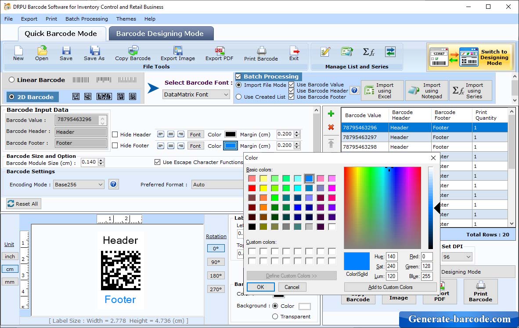This screenshot has height=328, width=519.
Task: Open the Export menu
Action: tap(29, 19)
